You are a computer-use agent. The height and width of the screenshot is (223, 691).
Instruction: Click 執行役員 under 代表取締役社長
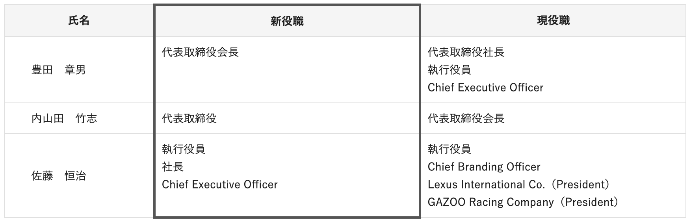click(x=449, y=70)
